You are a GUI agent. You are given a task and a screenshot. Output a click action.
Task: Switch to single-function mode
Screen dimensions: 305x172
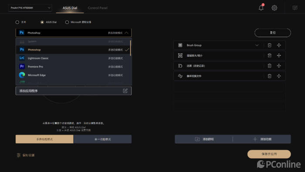tap(102, 139)
